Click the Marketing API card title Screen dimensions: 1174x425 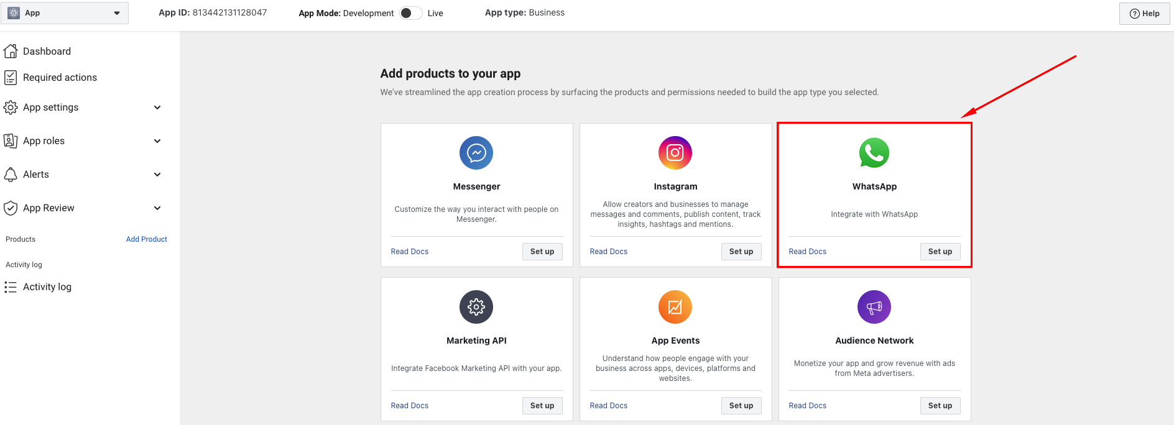pyautogui.click(x=476, y=340)
